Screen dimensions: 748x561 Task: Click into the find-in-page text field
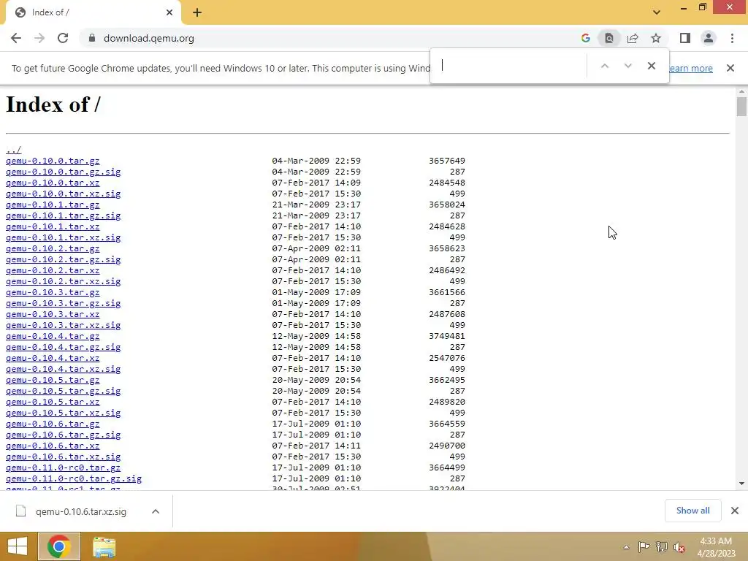511,65
